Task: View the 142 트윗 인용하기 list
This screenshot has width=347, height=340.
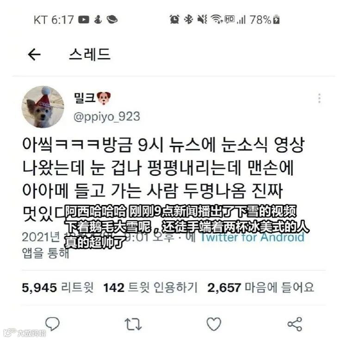Action: pyautogui.click(x=150, y=288)
